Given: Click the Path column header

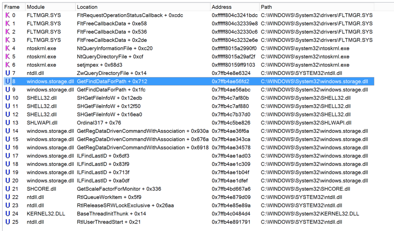Looking at the screenshot, I should pyautogui.click(x=266, y=7).
